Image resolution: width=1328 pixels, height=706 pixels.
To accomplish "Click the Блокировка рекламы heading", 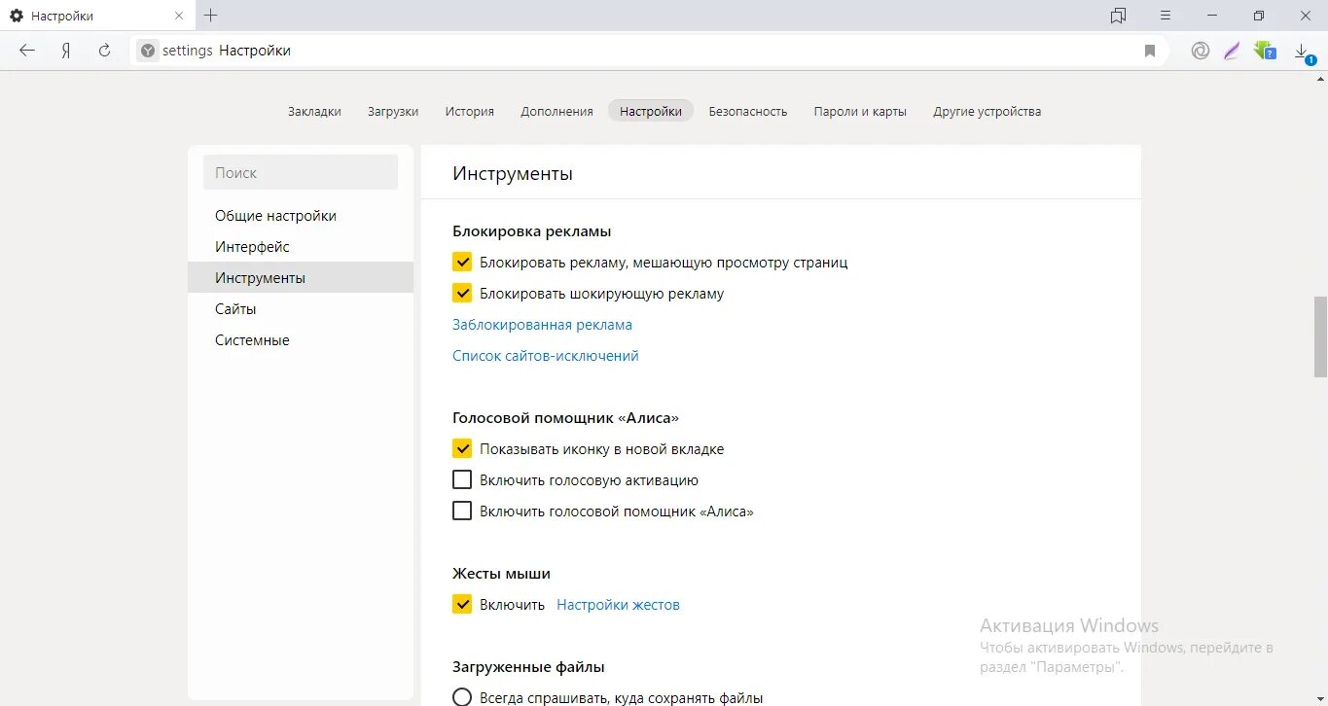I will pyautogui.click(x=532, y=231).
